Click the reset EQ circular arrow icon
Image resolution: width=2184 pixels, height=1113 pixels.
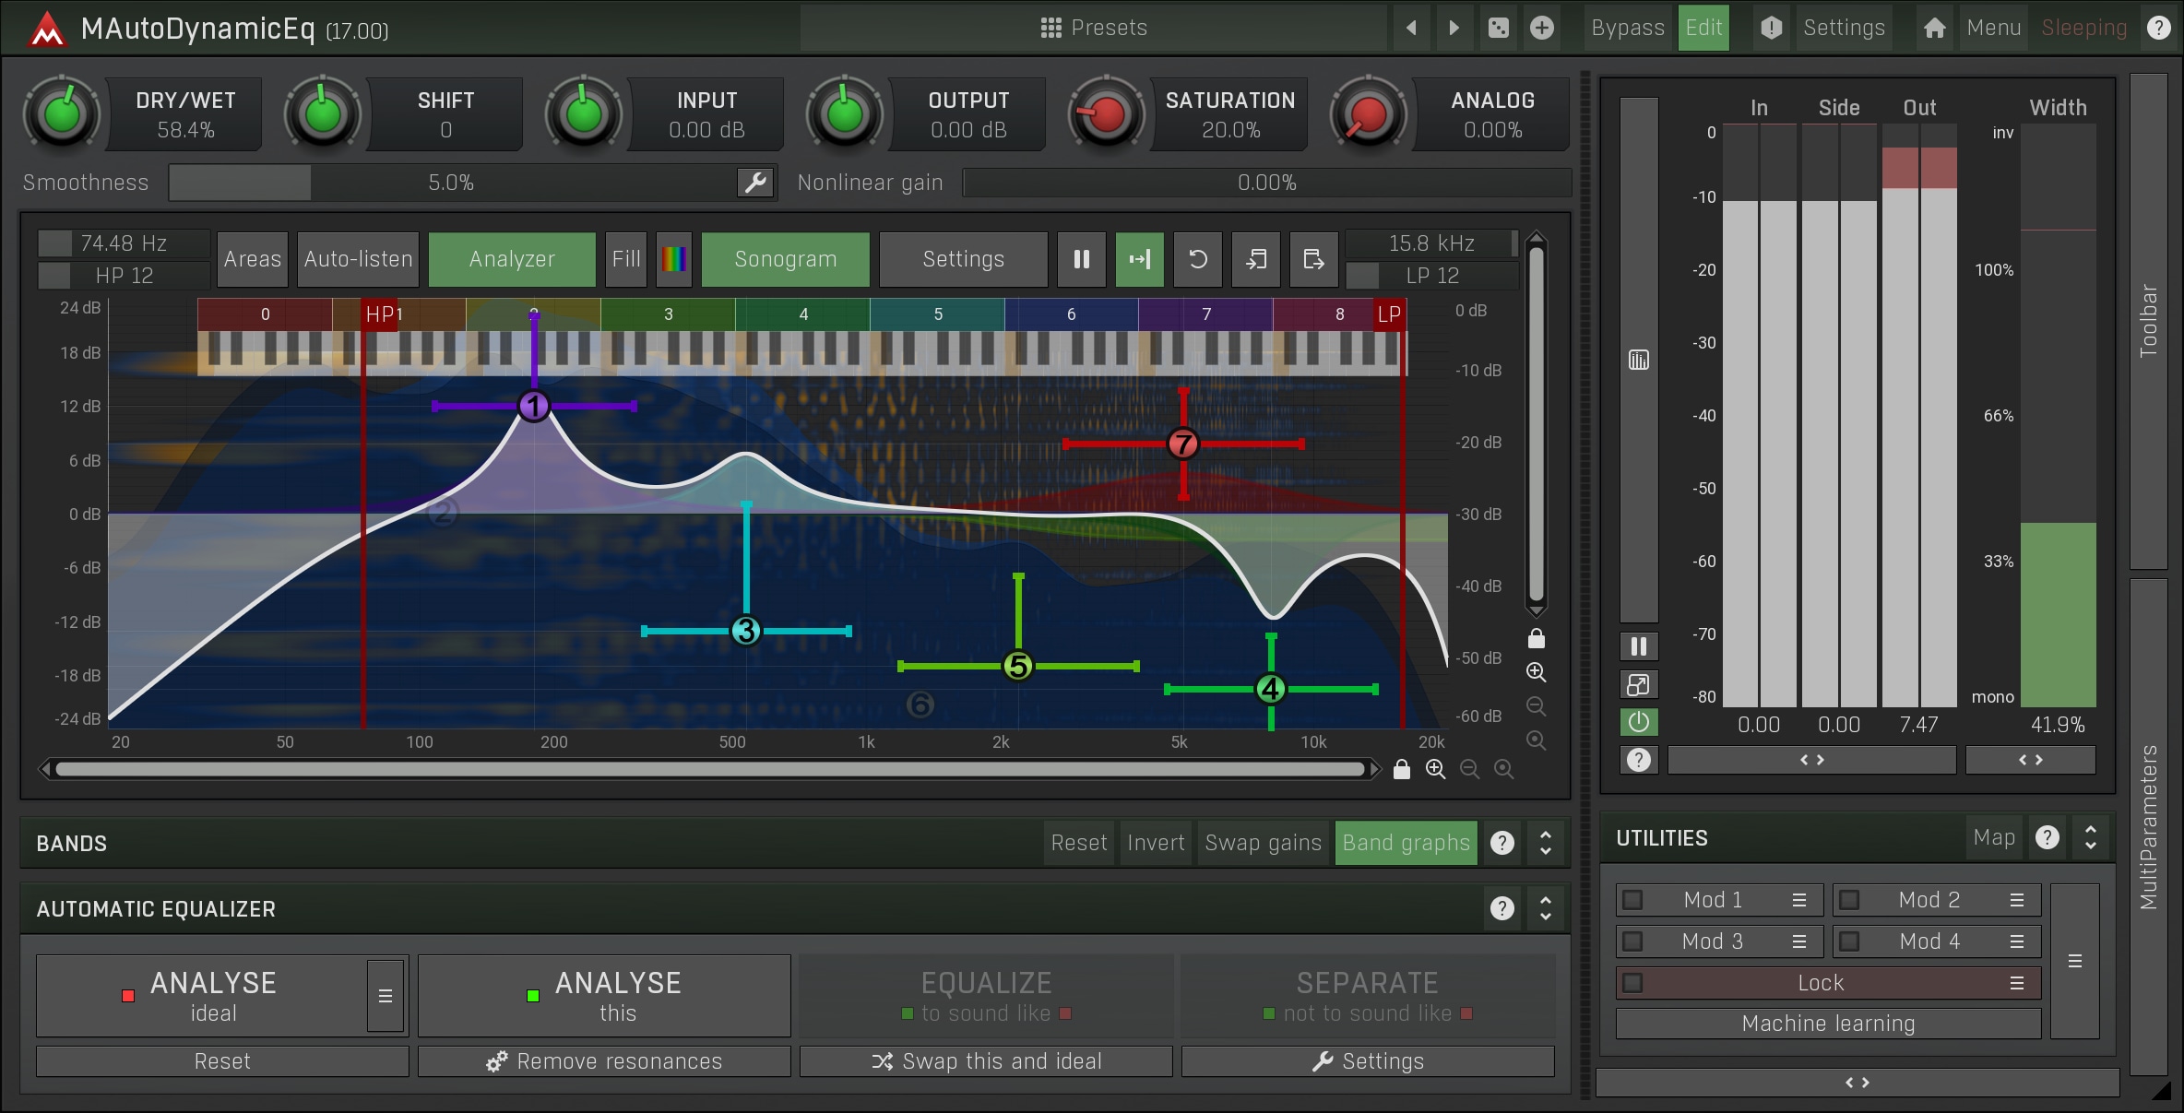pos(1197,259)
